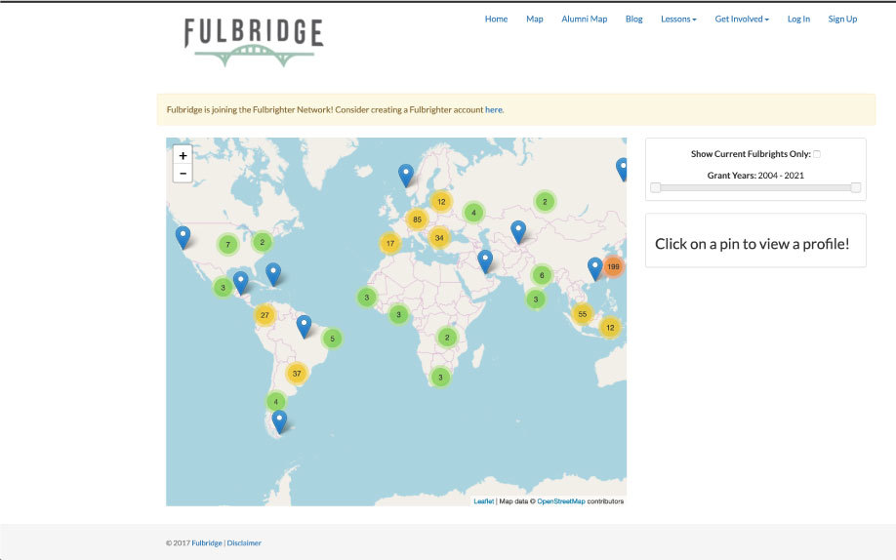This screenshot has width=896, height=560.
Task: Open the 55 cluster over Malaysia
Action: click(583, 314)
